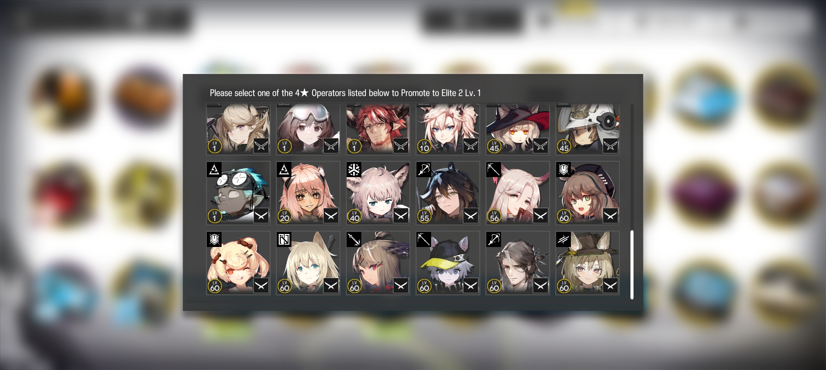
Task: Select the white-helmet Lv 45 operator
Action: pos(588,129)
